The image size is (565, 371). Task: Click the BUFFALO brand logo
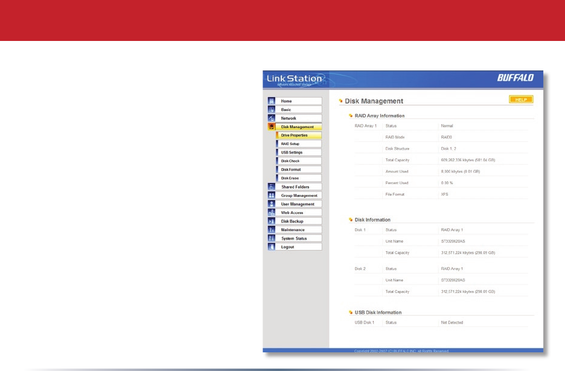click(516, 78)
